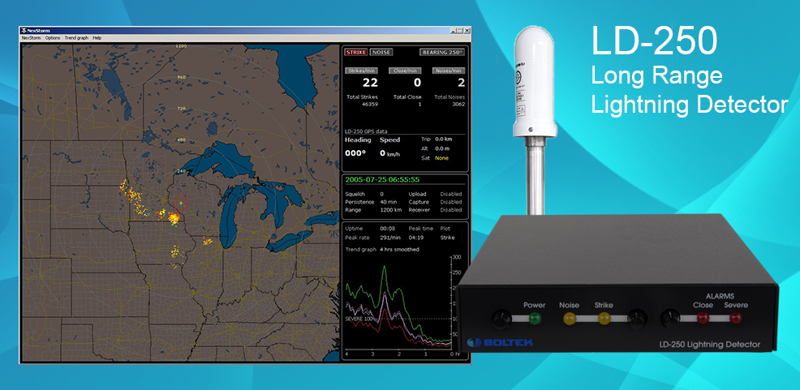This screenshot has height=390, width=800.
Task: Click the large LD-250 headline
Action: (655, 41)
